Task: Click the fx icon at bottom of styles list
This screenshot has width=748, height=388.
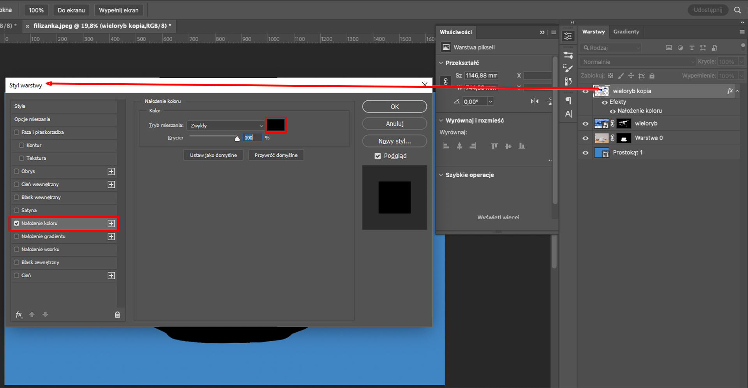Action: click(x=19, y=315)
